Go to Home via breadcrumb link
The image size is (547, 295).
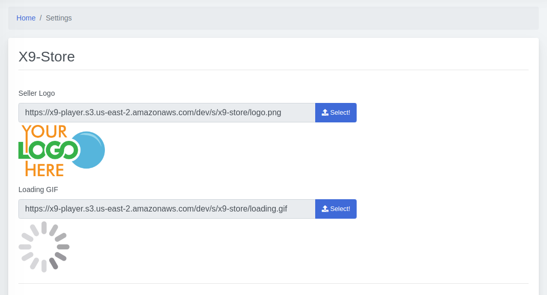[x=26, y=18]
